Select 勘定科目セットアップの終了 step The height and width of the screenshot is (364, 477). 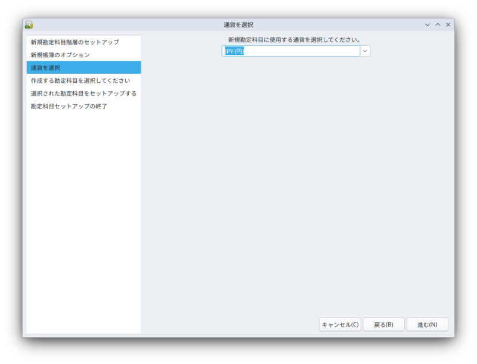[83, 106]
